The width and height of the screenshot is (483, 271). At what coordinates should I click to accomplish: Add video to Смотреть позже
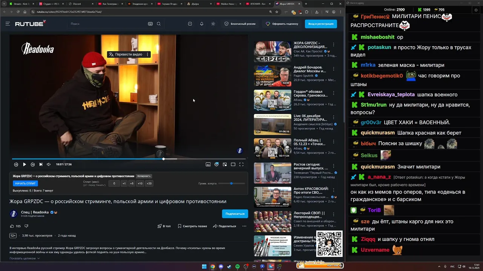tap(192, 226)
